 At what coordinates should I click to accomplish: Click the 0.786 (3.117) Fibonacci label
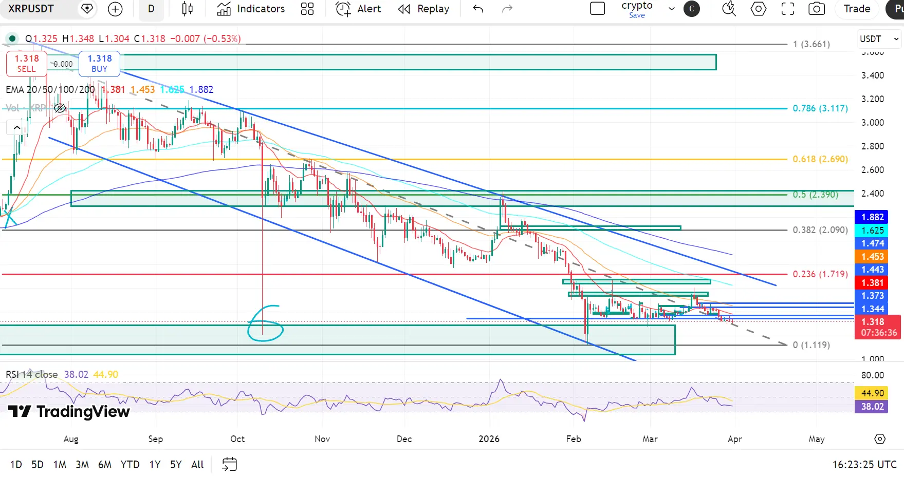pos(820,108)
